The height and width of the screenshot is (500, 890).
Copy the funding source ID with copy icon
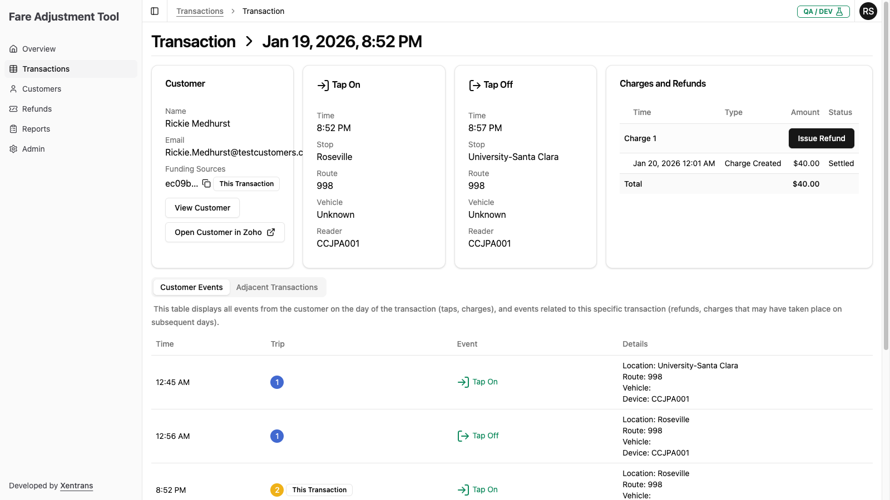(x=206, y=183)
